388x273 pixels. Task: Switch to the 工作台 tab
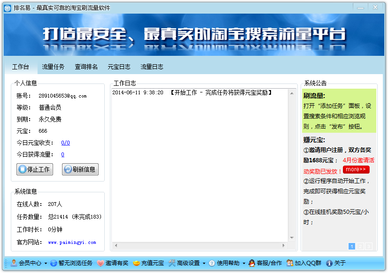click(21, 67)
